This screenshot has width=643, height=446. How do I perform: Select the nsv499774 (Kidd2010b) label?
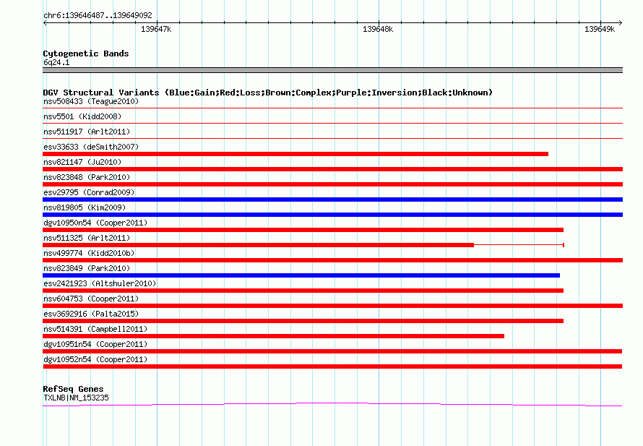coord(89,253)
